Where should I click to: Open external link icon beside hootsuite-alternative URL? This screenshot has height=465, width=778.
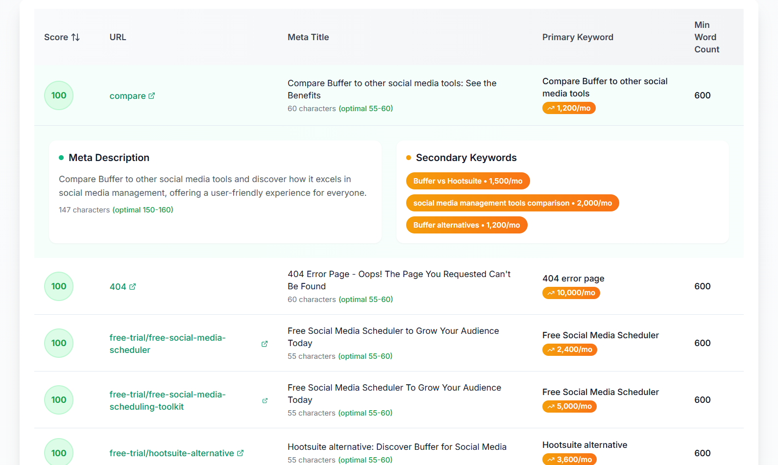click(240, 453)
